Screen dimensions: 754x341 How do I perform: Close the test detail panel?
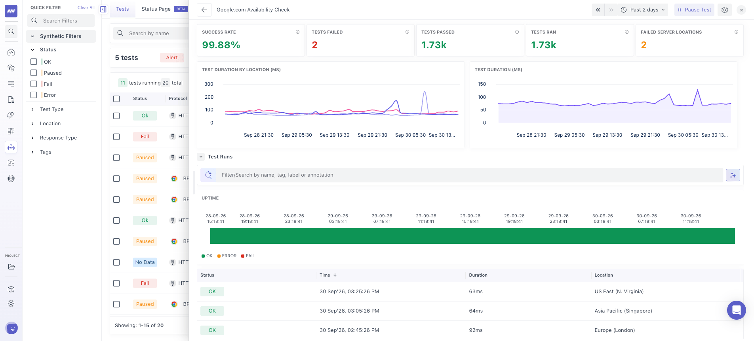[x=741, y=10]
